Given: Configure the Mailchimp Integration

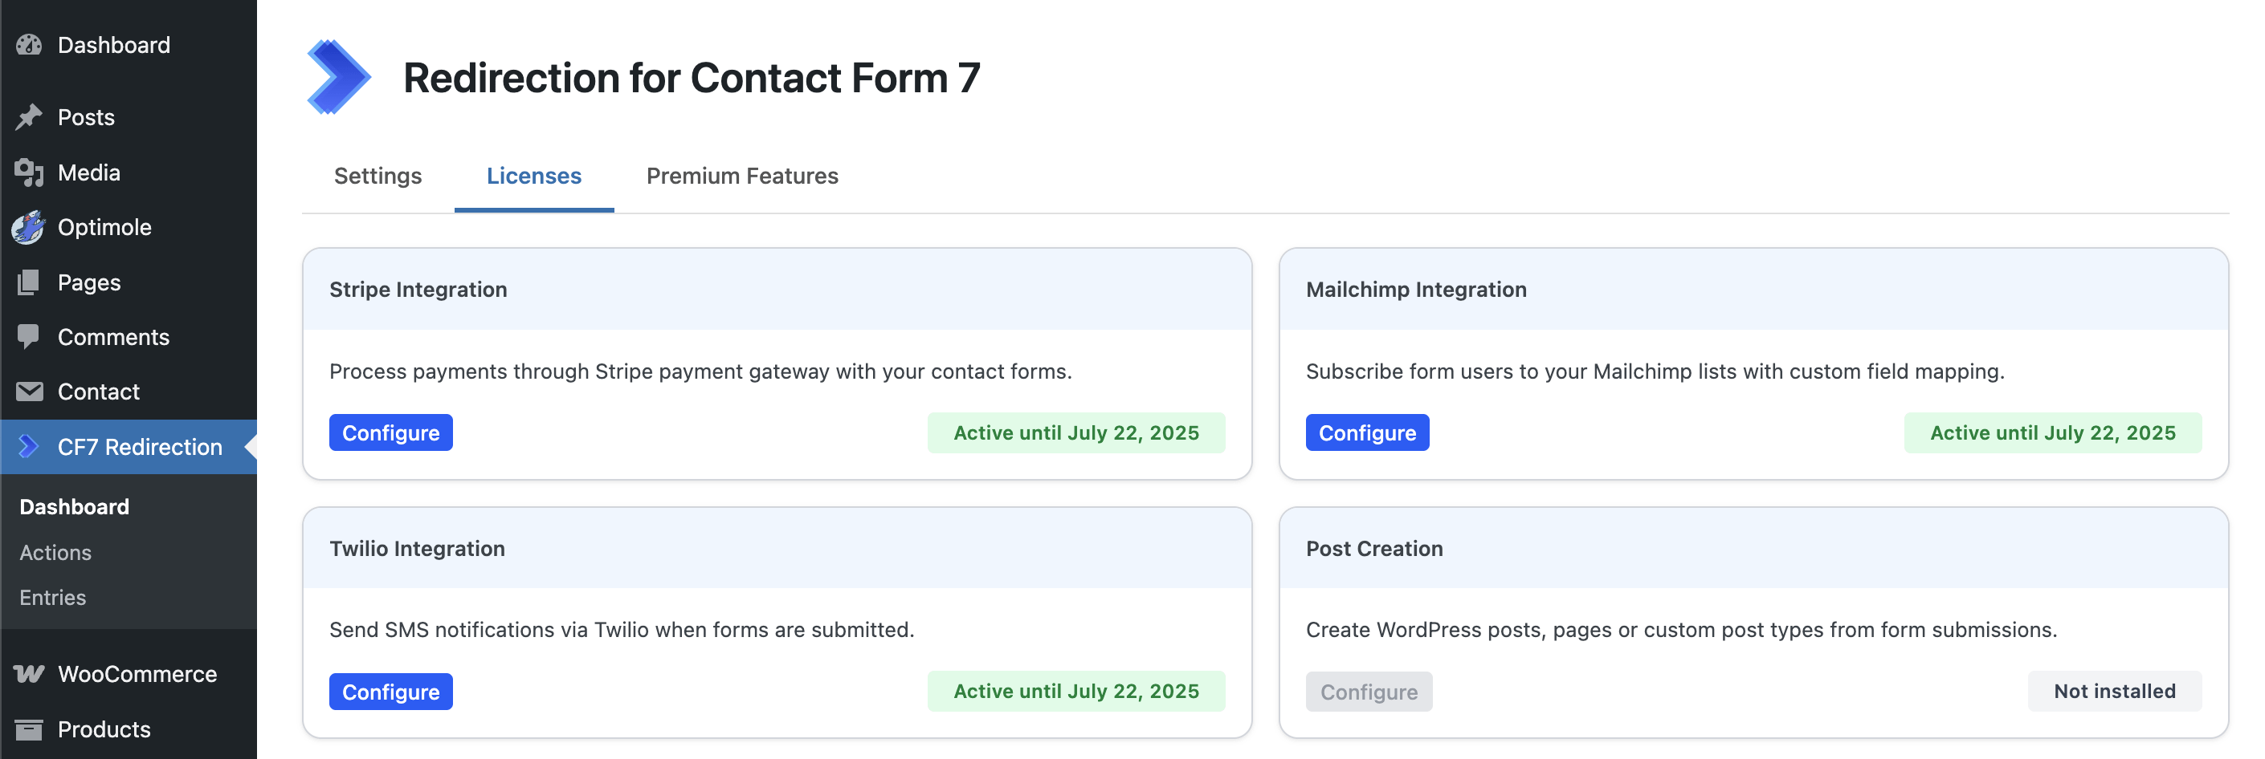Looking at the screenshot, I should coord(1366,433).
